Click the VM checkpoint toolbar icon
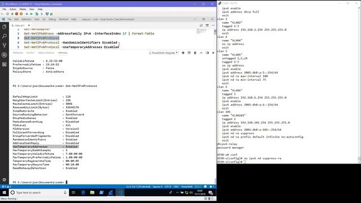 (x=37, y=14)
